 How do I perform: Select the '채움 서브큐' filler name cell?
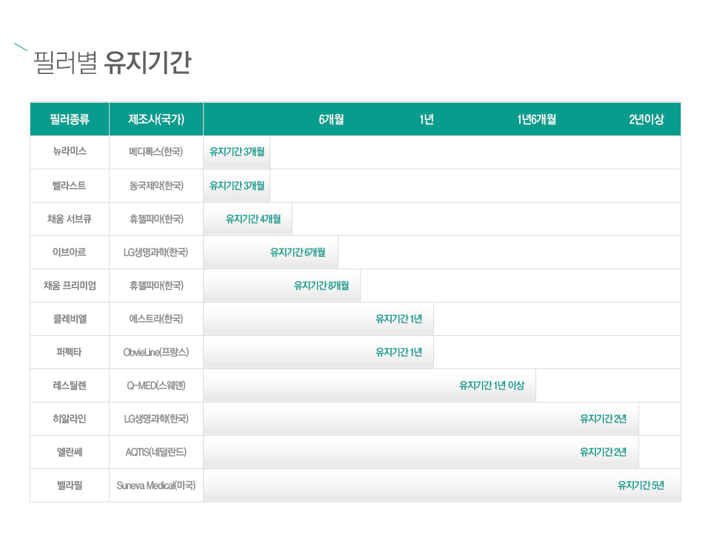pos(70,219)
